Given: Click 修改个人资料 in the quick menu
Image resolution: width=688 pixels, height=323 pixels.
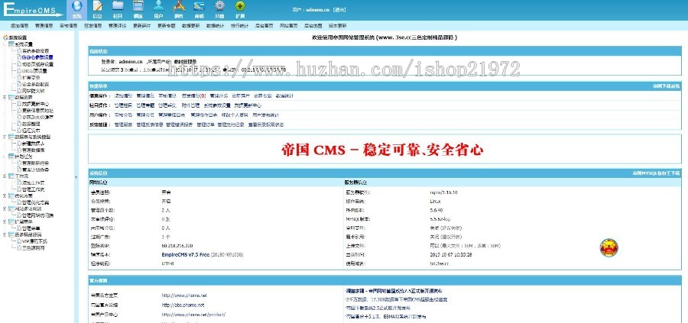Looking at the screenshot, I should [235, 115].
